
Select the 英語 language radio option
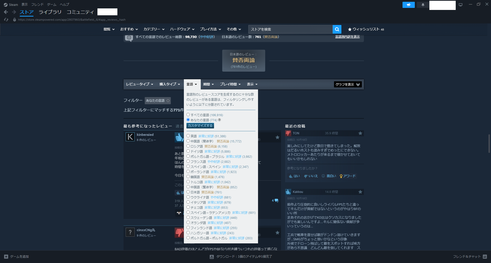click(188, 136)
